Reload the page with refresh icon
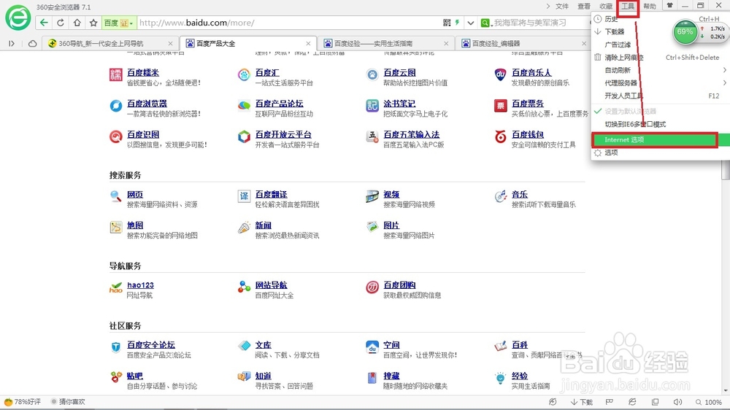Screen dimensions: 730x410 point(61,23)
